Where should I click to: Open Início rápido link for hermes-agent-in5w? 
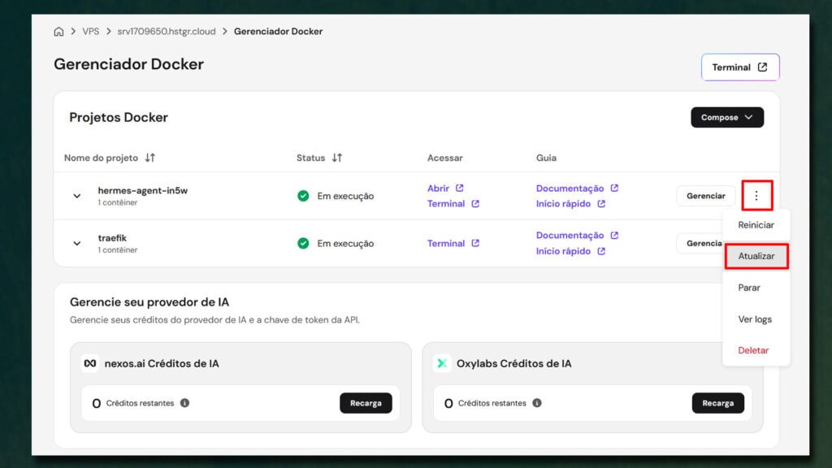(563, 204)
